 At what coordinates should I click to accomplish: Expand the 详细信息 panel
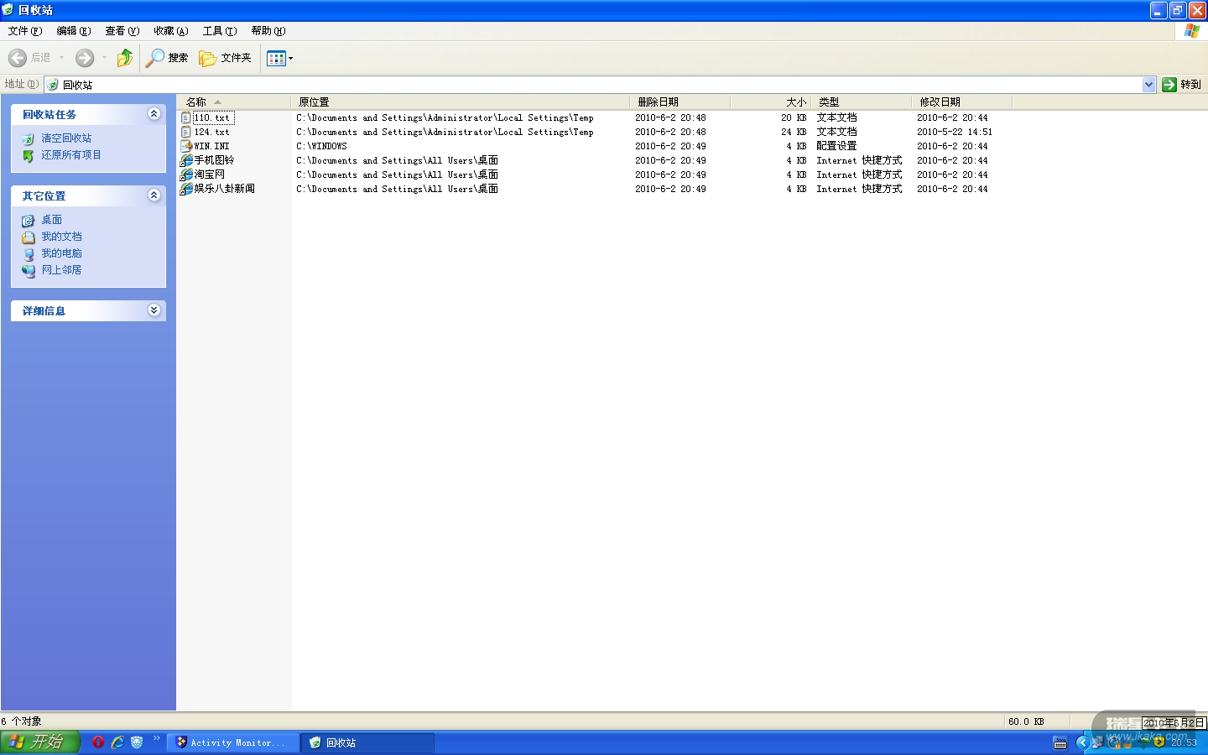point(154,310)
